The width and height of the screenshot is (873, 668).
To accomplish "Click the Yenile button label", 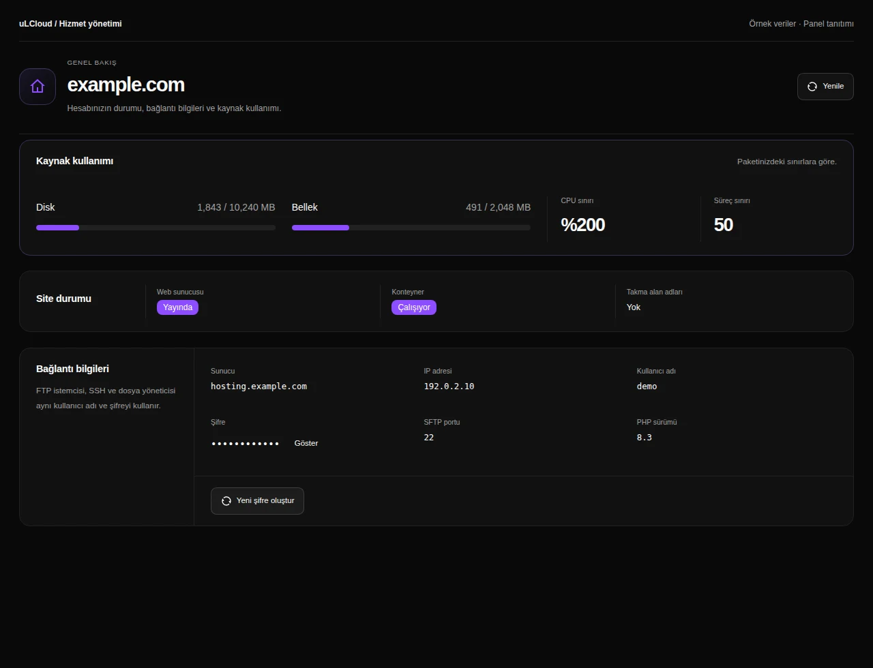I will pos(833,87).
